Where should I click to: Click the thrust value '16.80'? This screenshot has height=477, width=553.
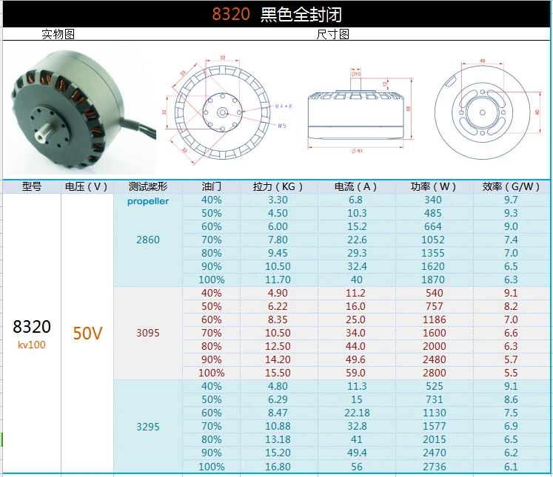[x=278, y=467]
